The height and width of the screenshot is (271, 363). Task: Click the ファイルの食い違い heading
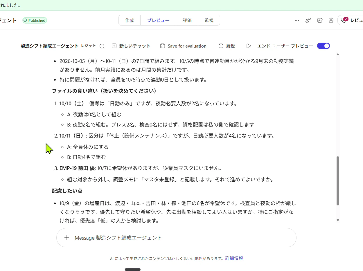[104, 91]
